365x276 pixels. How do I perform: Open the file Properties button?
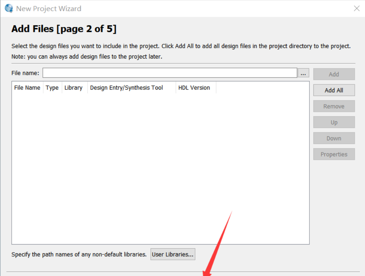334,154
